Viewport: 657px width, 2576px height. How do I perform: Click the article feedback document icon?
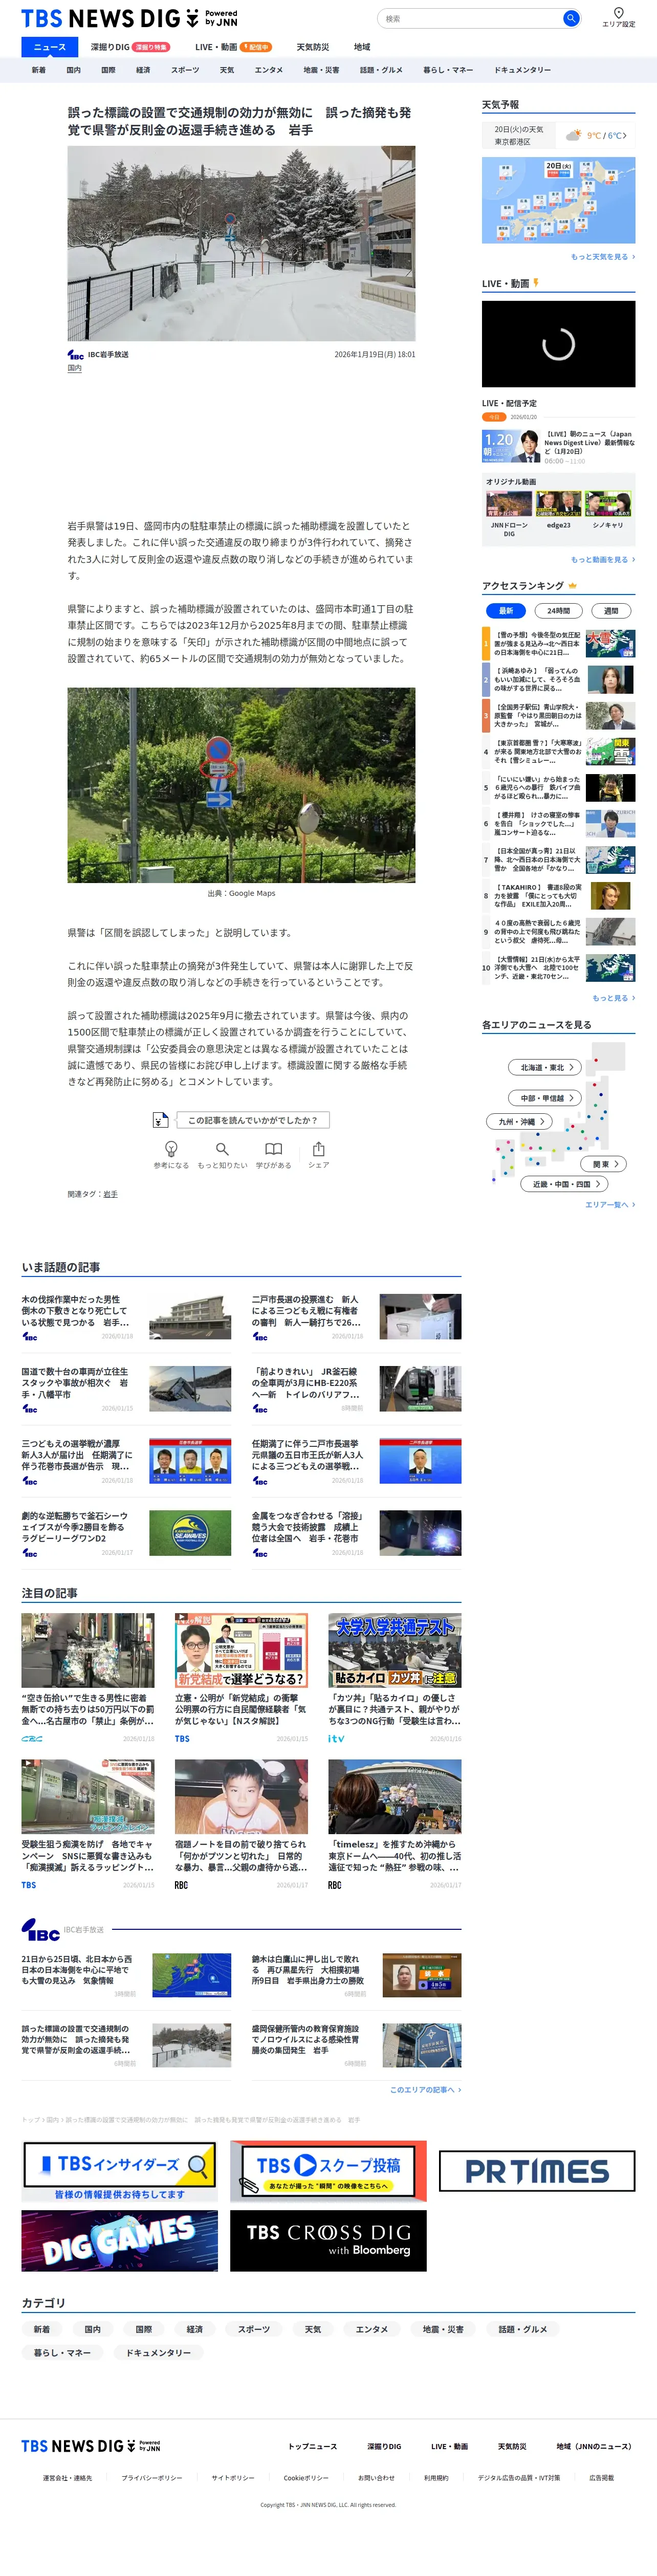[x=160, y=1120]
